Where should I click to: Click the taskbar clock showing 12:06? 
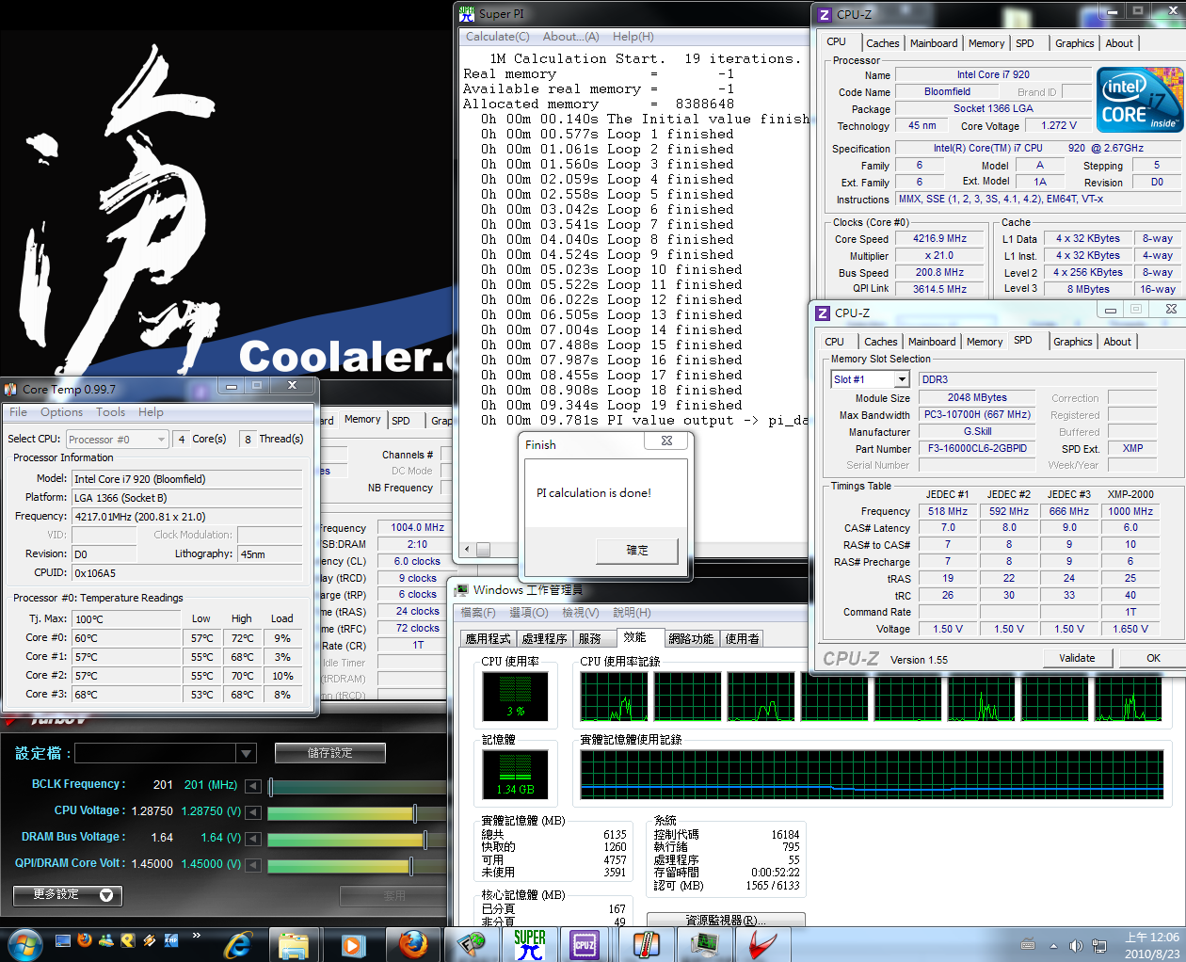(1151, 938)
